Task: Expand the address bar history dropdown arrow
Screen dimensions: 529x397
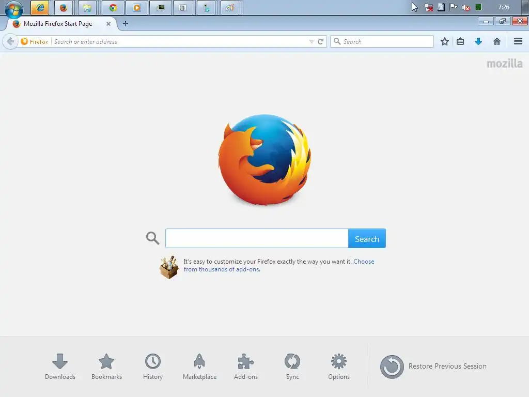Action: (312, 41)
